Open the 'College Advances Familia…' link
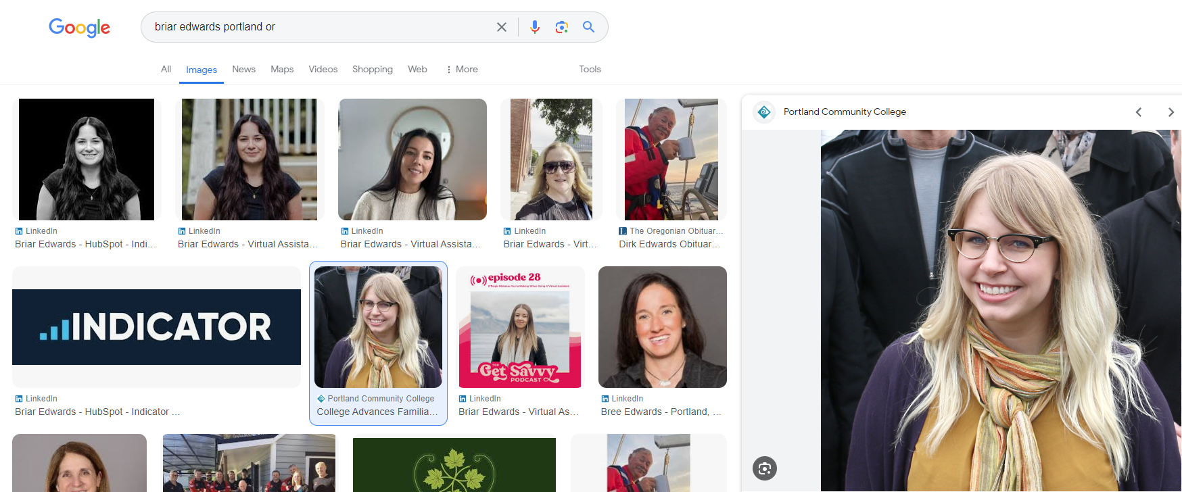Viewport: 1182px width, 492px height. pos(377,412)
